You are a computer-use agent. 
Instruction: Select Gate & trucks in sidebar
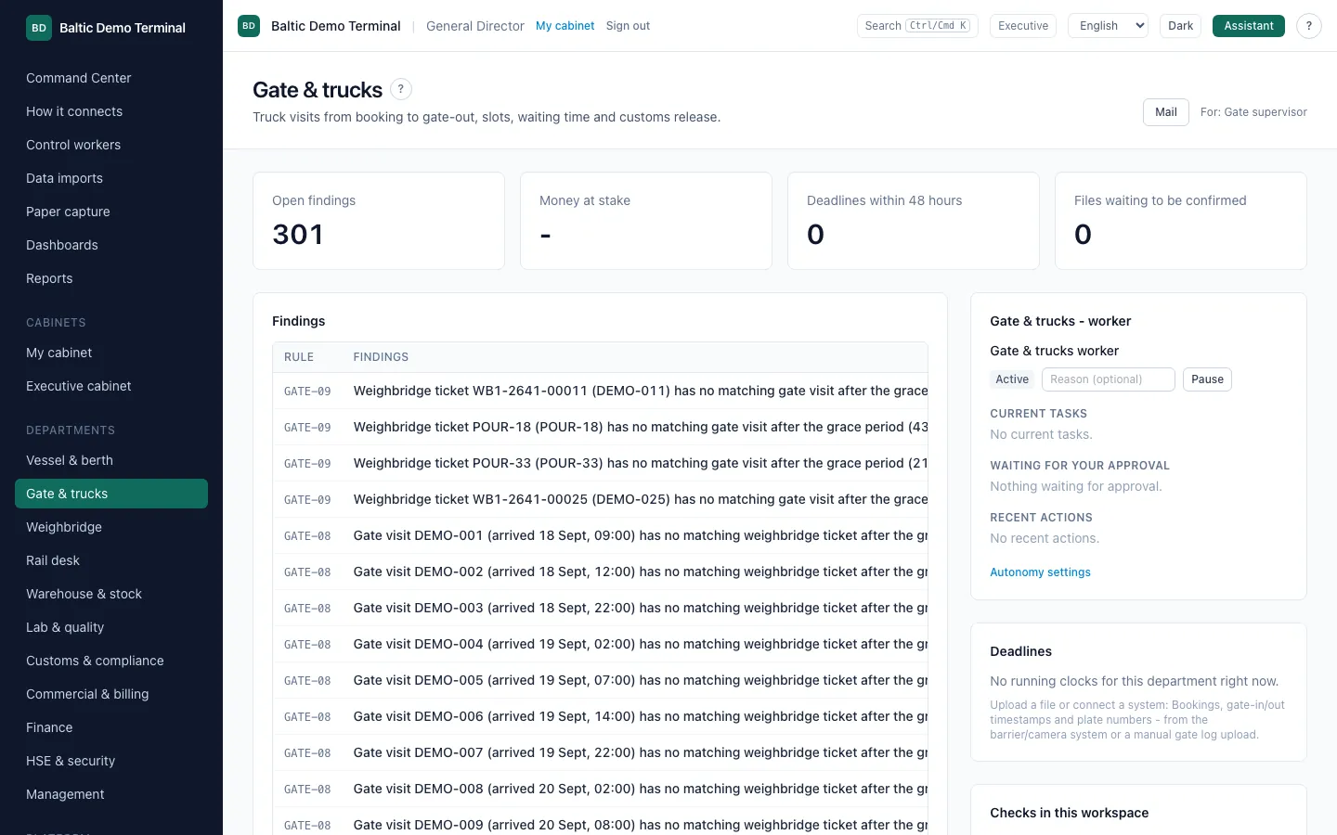[111, 494]
